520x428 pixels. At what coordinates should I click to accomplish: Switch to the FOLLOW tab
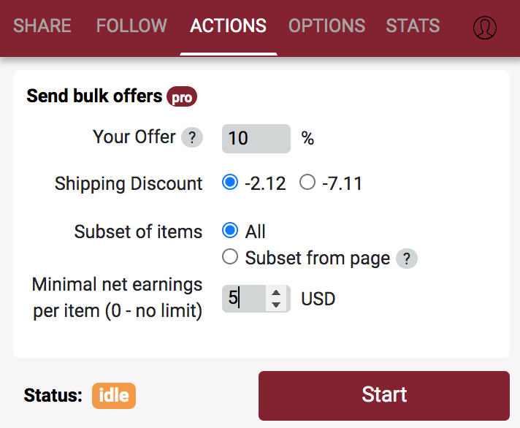(x=131, y=26)
